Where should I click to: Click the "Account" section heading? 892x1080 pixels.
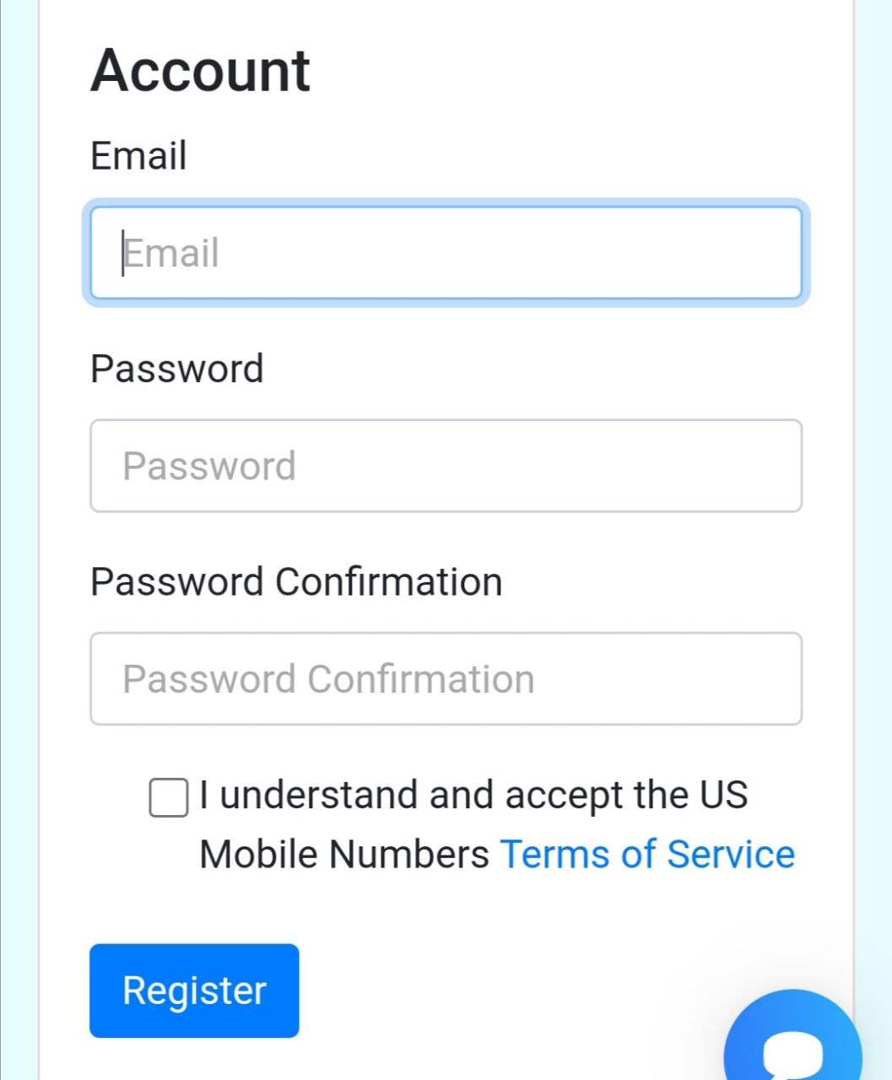[201, 70]
